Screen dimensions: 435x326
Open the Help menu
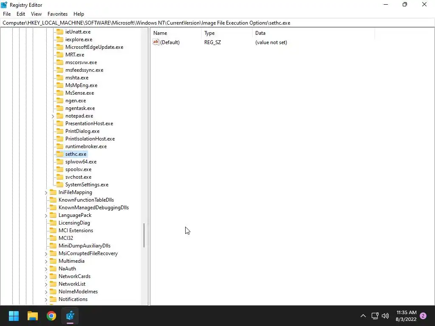pos(79,14)
